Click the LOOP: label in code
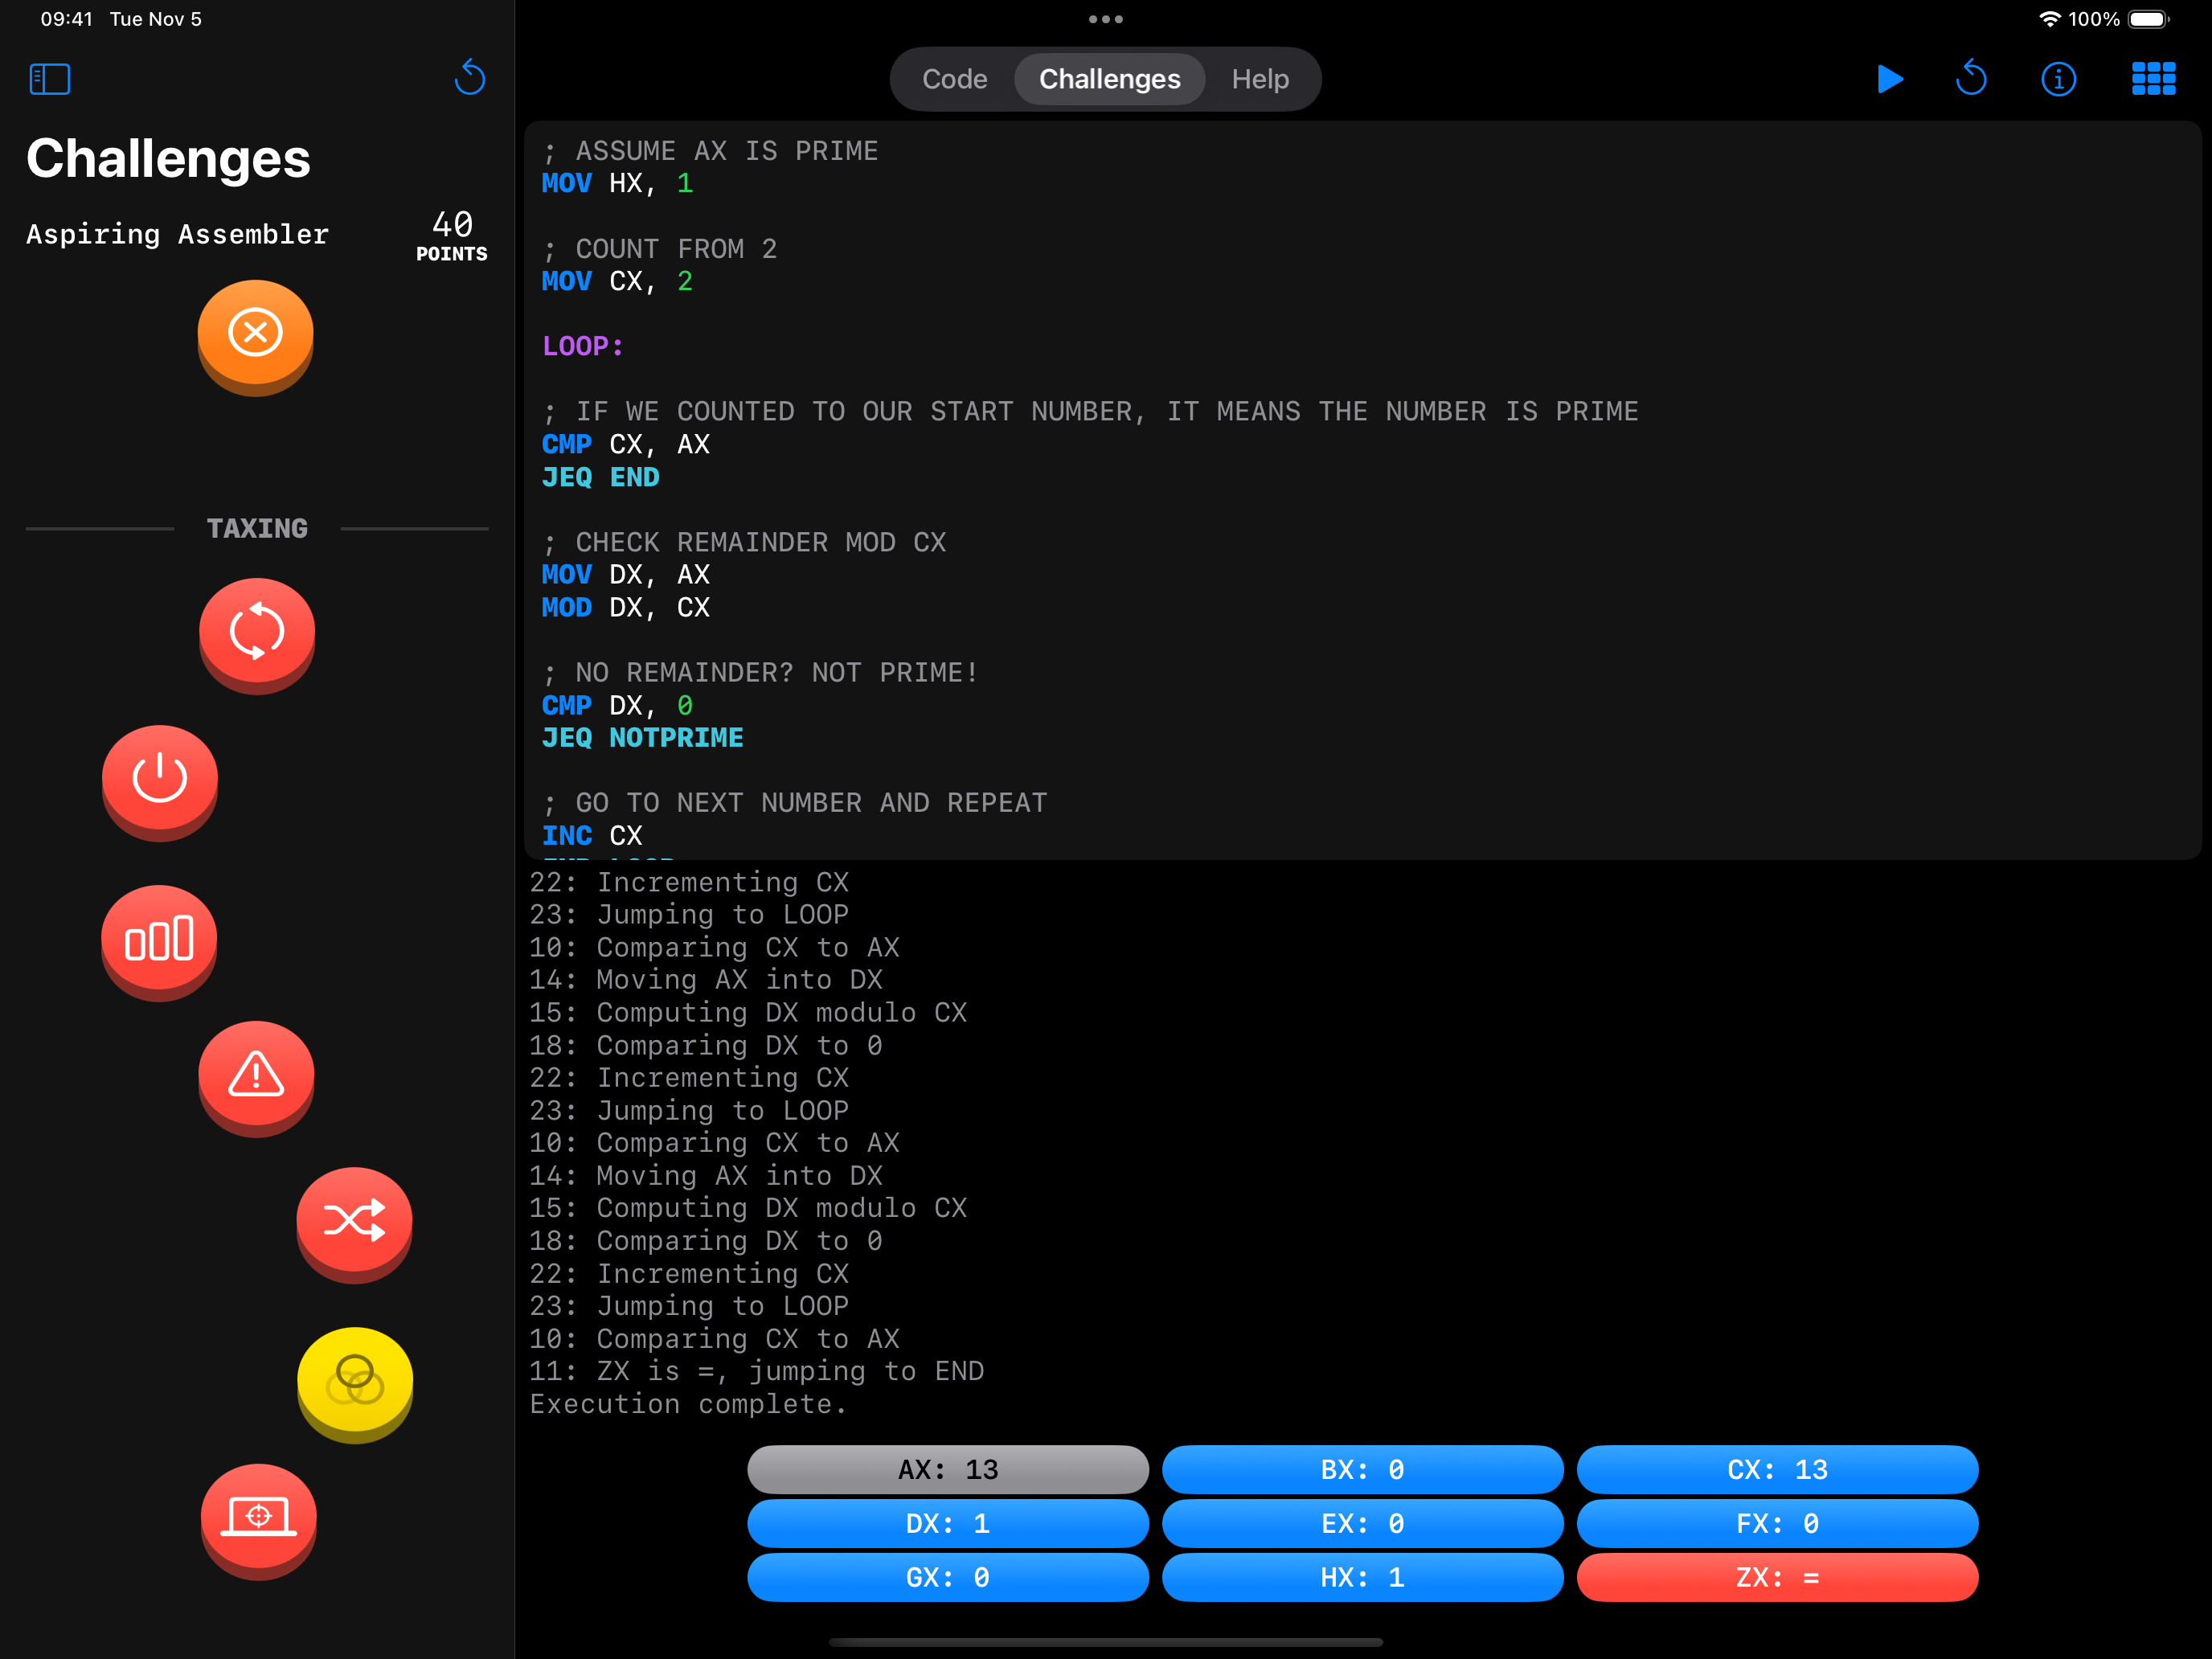 coord(583,346)
